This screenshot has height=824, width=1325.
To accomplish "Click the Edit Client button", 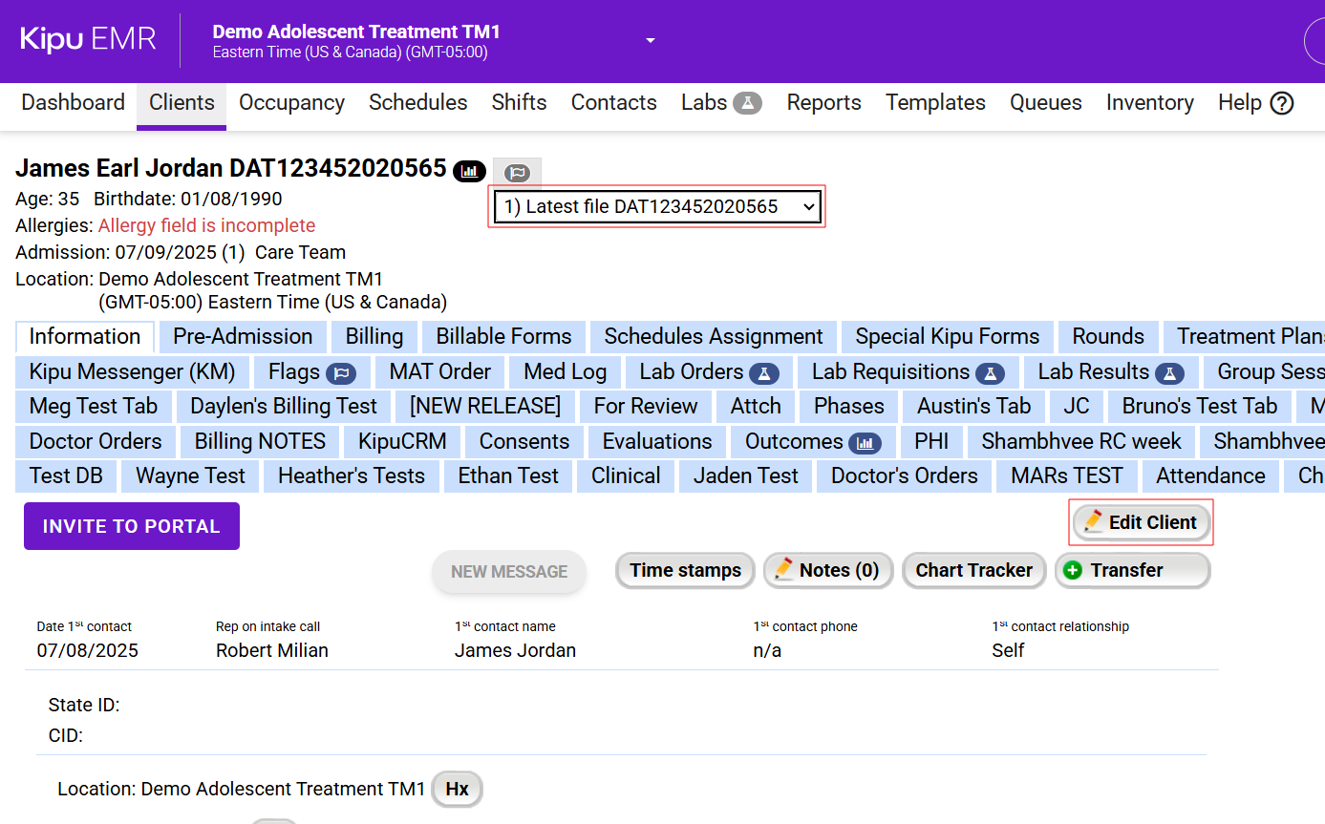I will tap(1141, 522).
